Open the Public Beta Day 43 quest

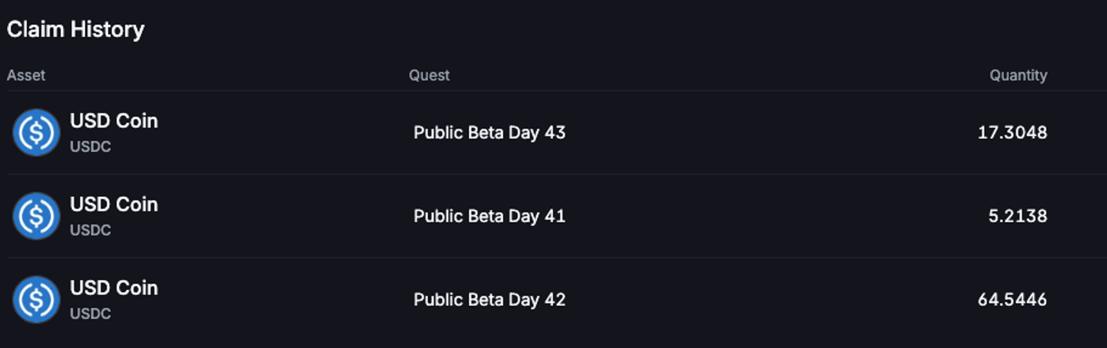pos(490,133)
